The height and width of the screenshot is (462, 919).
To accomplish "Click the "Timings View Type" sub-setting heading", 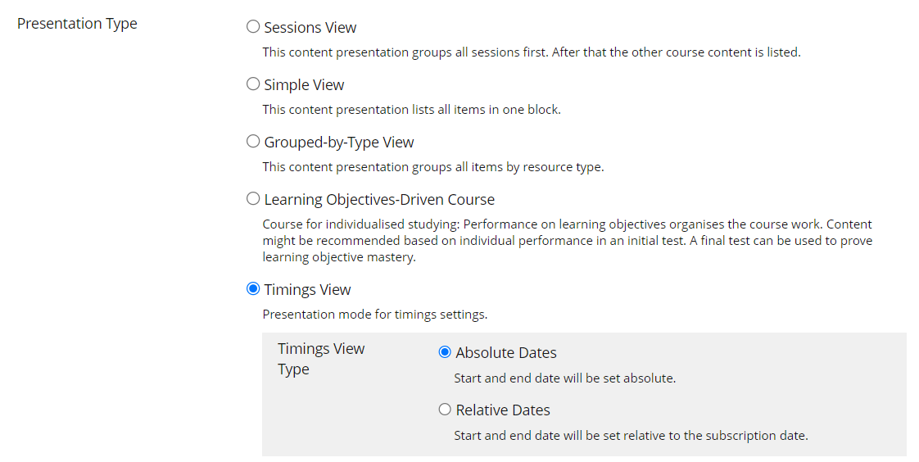I will 320,359.
